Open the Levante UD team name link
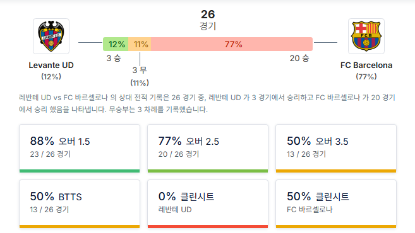 (51, 65)
